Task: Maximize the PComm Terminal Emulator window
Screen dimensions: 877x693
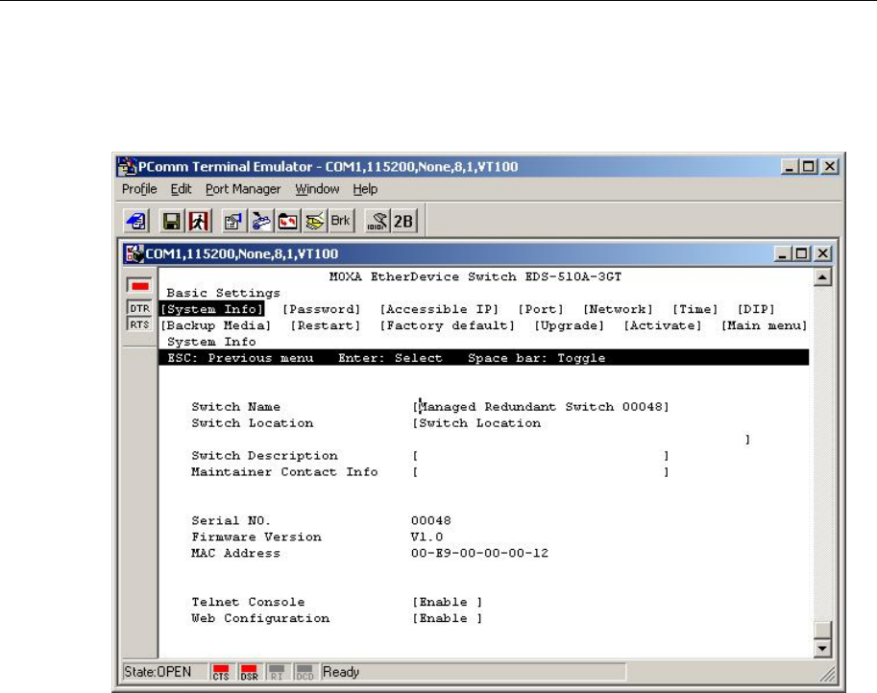Action: tap(809, 167)
